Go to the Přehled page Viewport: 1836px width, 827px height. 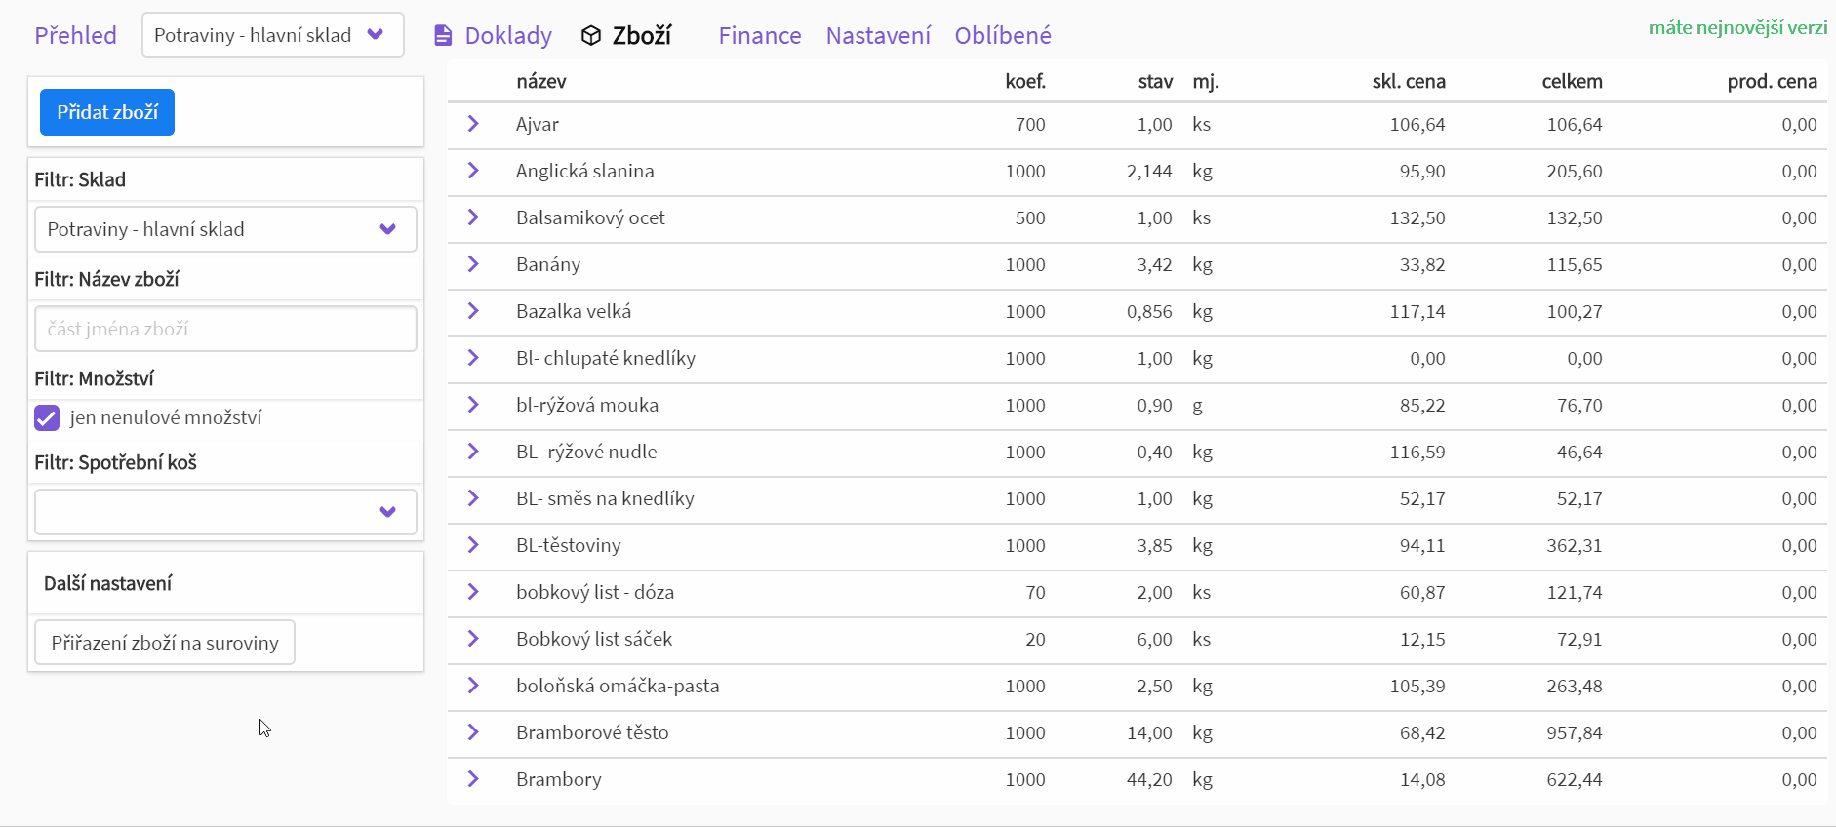click(75, 36)
